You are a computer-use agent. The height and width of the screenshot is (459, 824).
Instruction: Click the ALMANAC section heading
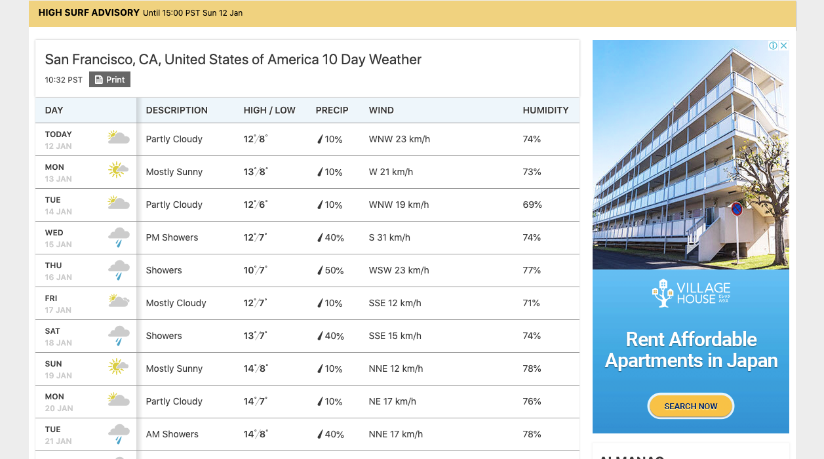click(x=631, y=456)
